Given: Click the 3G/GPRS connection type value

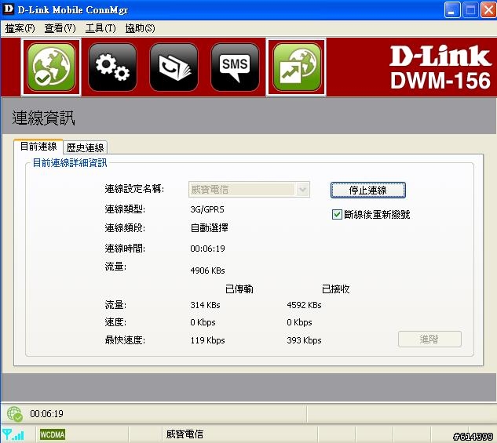Looking at the screenshot, I should pyautogui.click(x=207, y=209).
